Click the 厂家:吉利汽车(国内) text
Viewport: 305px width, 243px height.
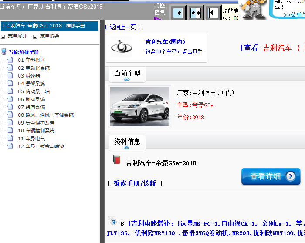pos(205,93)
